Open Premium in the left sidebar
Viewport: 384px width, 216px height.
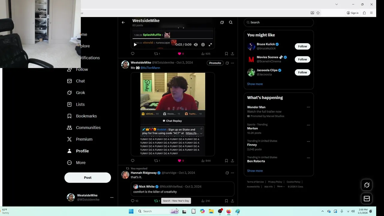[80, 139]
